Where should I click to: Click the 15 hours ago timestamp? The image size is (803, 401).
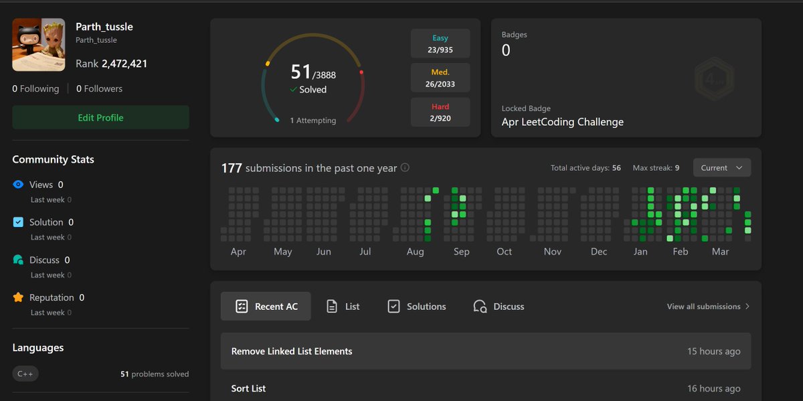(x=714, y=351)
